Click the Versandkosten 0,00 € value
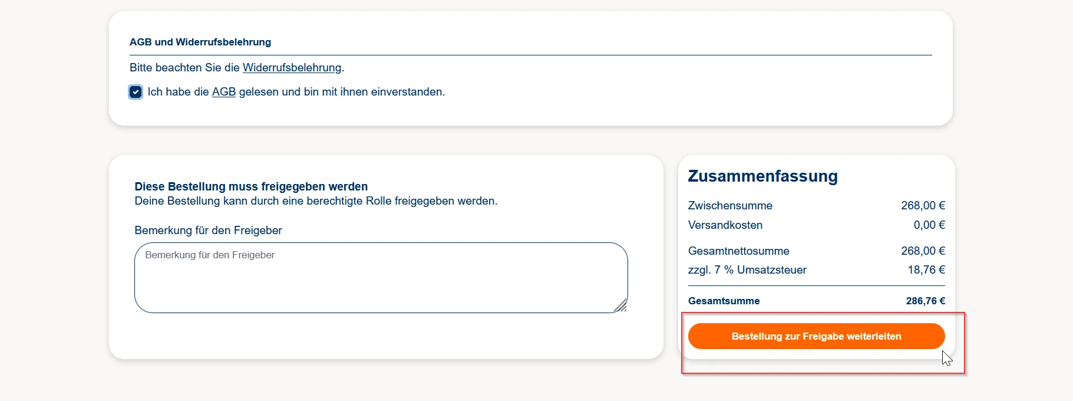Image resolution: width=1073 pixels, height=401 pixels. pyautogui.click(x=929, y=225)
